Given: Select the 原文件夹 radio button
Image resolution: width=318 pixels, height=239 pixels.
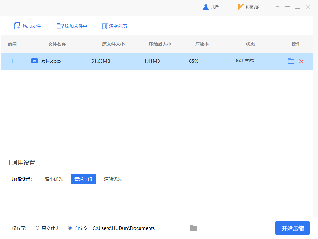Looking at the screenshot, I should pyautogui.click(x=37, y=228).
